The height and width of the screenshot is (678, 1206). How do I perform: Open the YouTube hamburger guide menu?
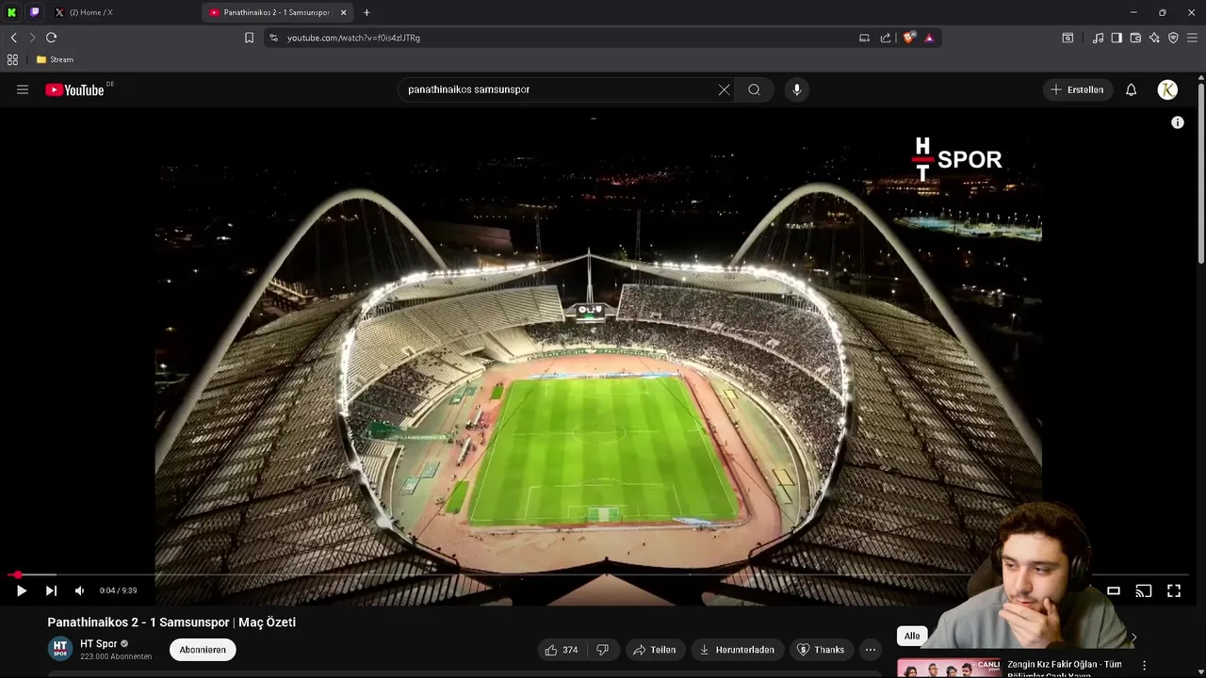click(23, 89)
